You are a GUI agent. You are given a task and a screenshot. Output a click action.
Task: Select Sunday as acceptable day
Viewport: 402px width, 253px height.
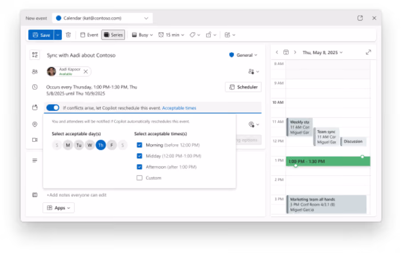pyautogui.click(x=57, y=145)
